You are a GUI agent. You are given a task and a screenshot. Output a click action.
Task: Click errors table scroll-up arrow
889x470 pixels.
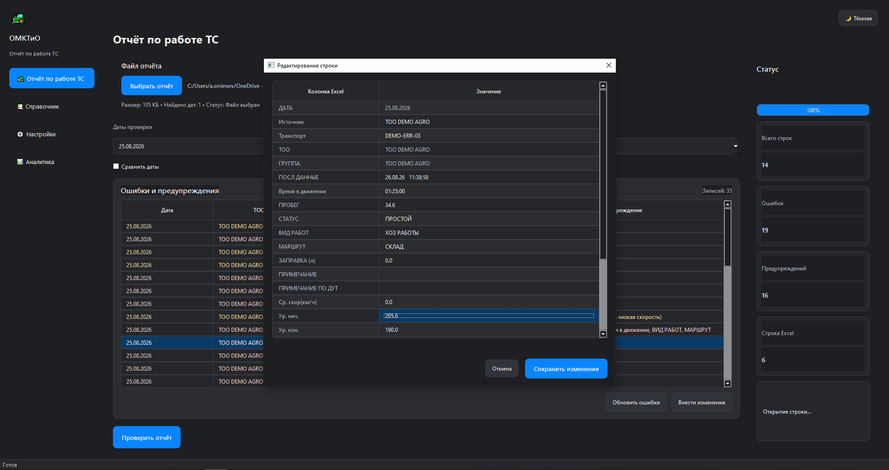point(727,204)
